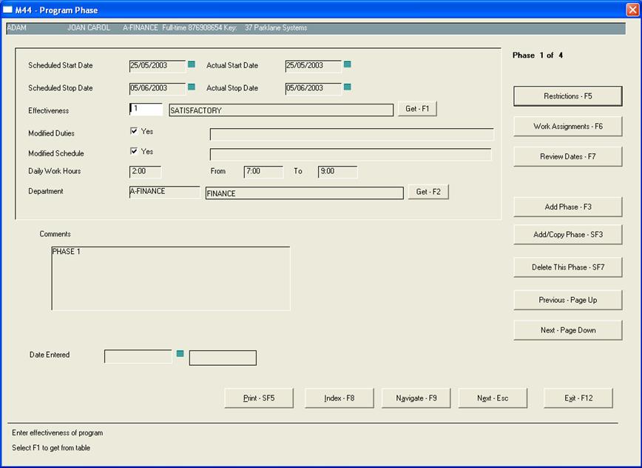Viewport: 642px width, 468px height.
Task: Click Delete This Phase - SF7
Action: point(568,267)
